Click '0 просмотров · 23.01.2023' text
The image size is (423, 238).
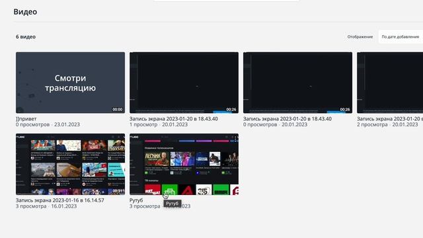[x=48, y=125]
